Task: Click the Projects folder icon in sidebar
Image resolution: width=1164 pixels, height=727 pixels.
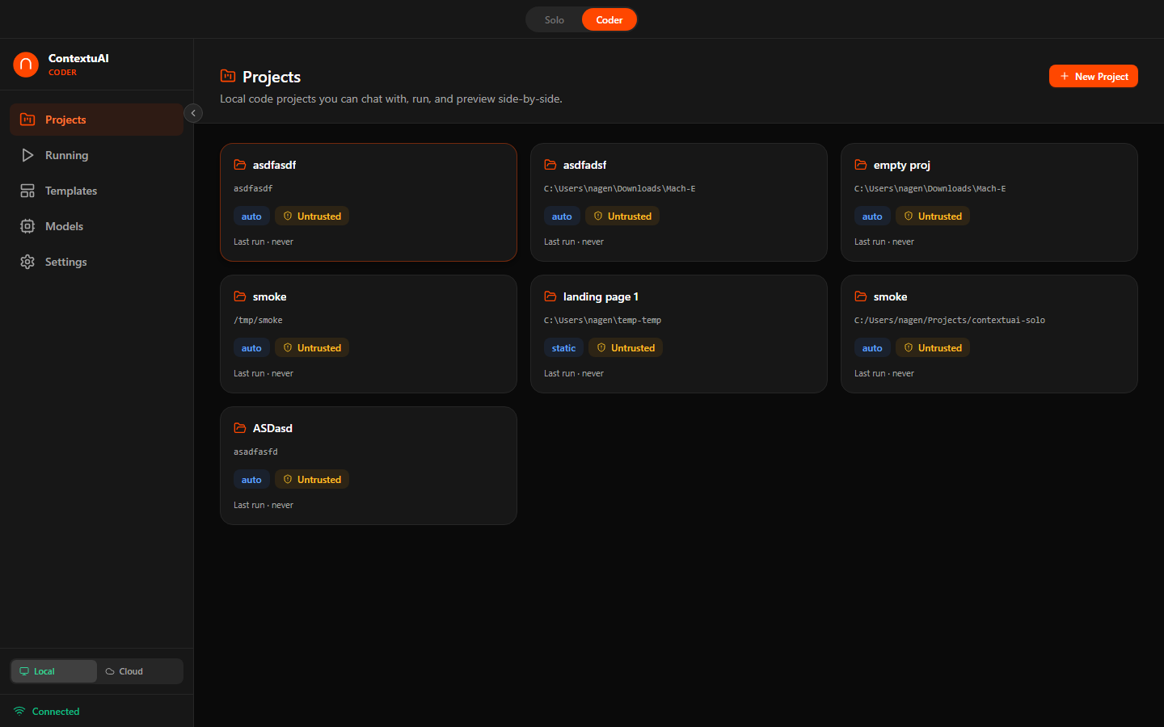Action: 27,120
